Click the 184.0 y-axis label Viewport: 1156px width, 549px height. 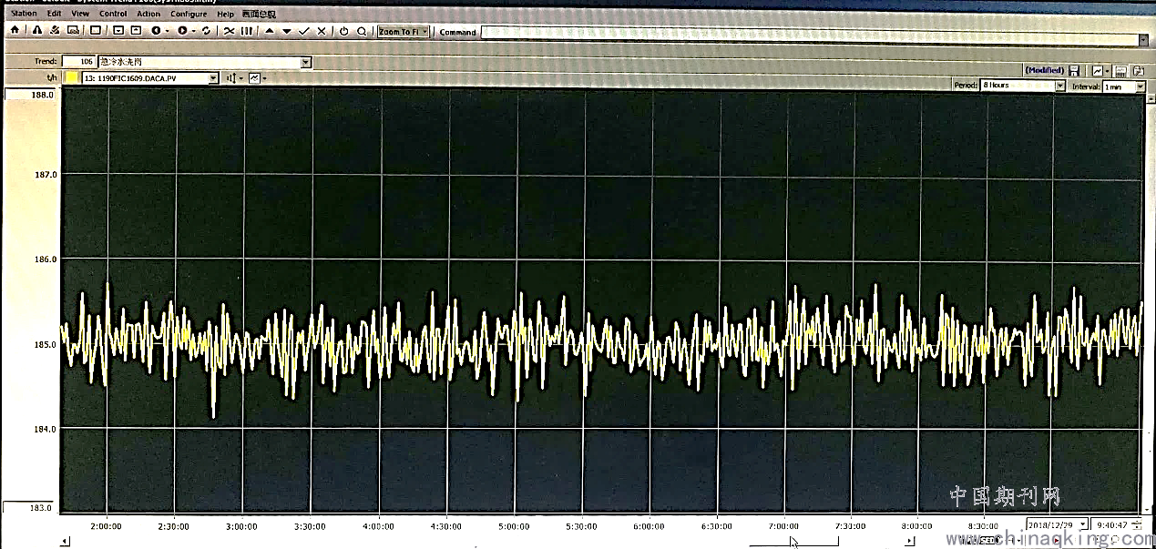(x=45, y=429)
